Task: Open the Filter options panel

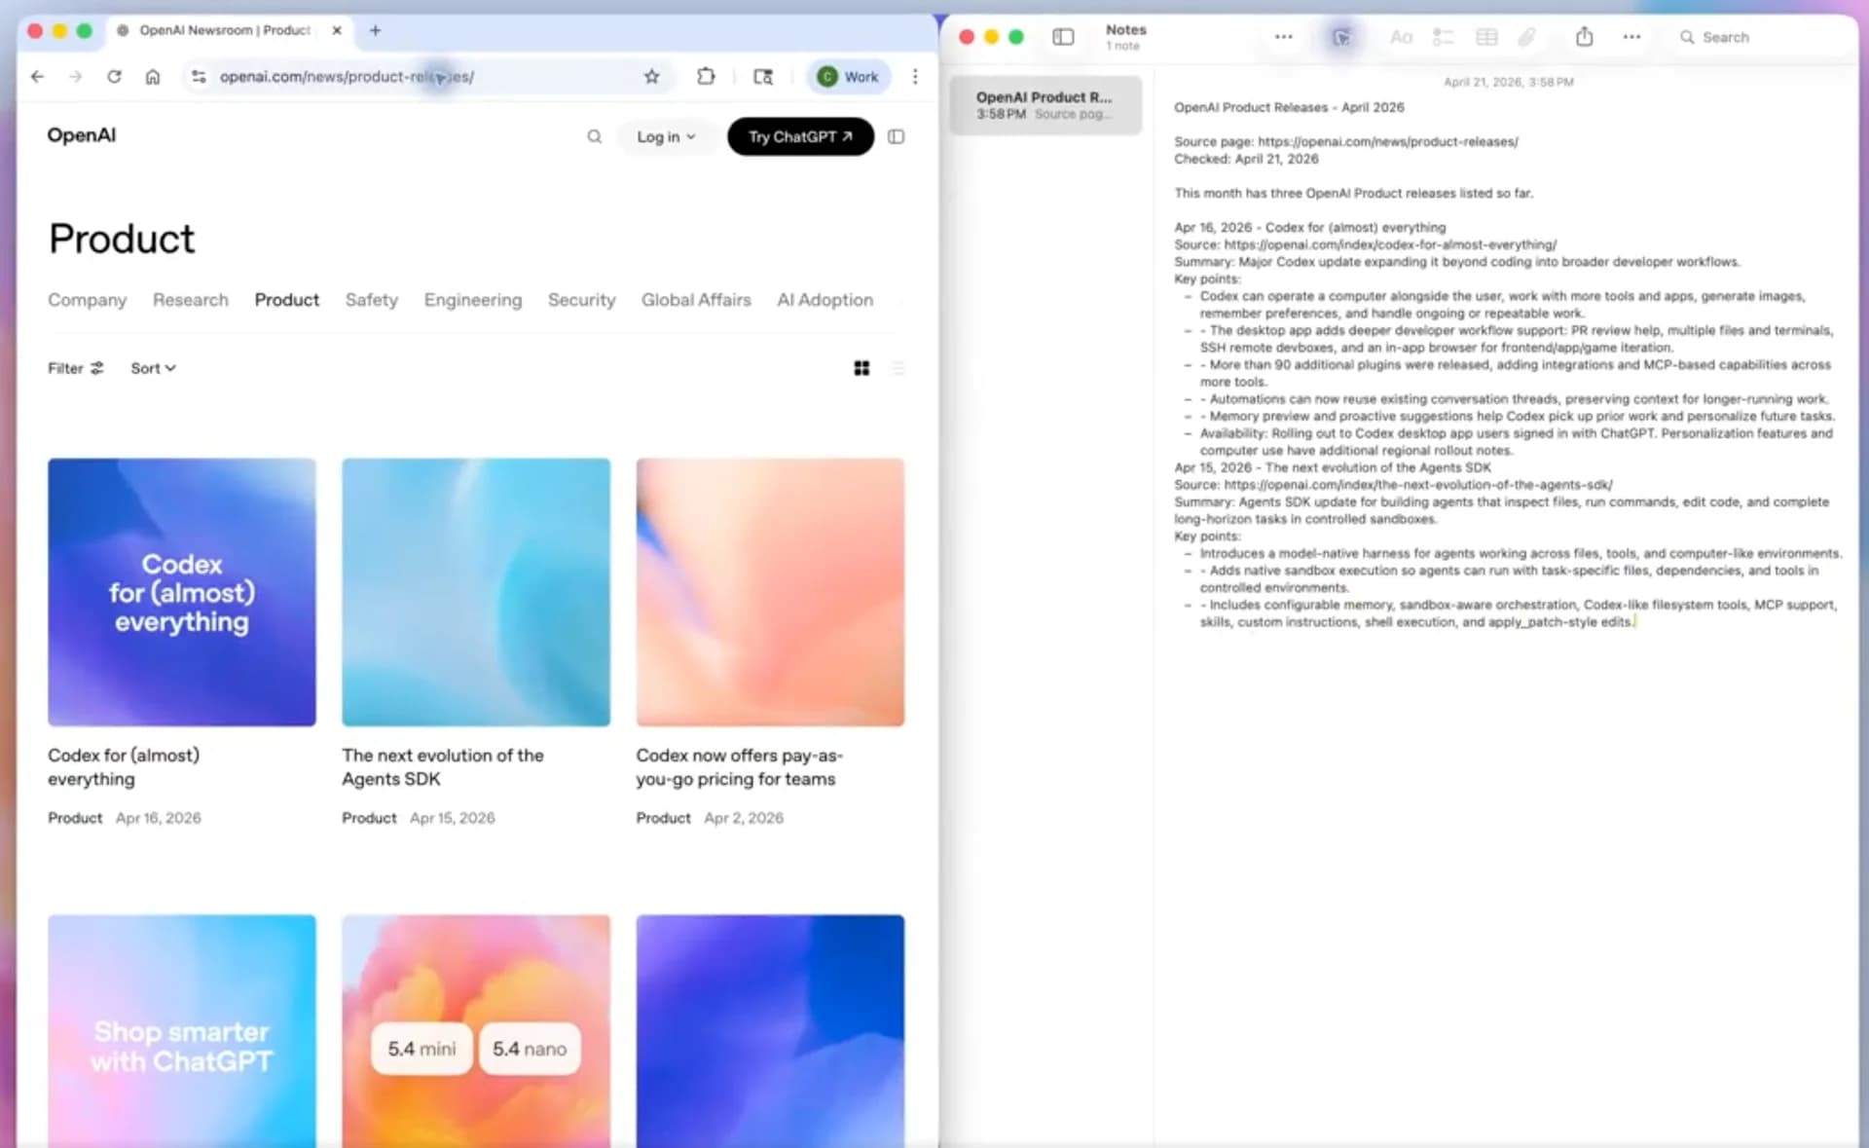Action: pyautogui.click(x=75, y=368)
